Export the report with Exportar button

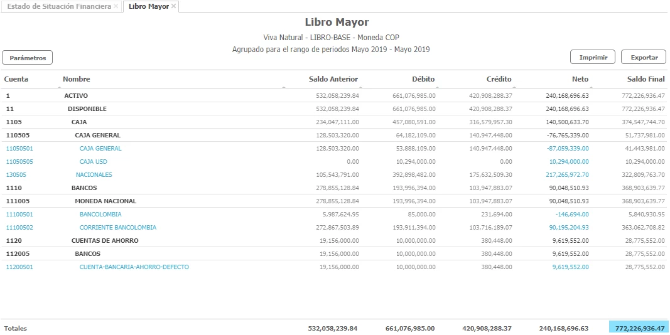click(x=643, y=57)
